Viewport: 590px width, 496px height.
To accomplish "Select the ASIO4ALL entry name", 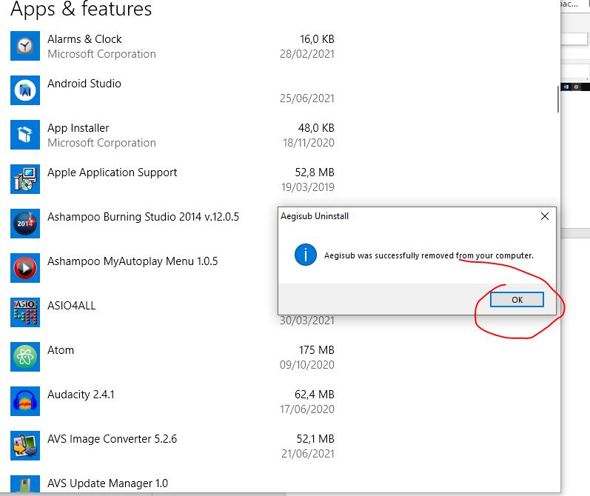I will click(x=72, y=306).
